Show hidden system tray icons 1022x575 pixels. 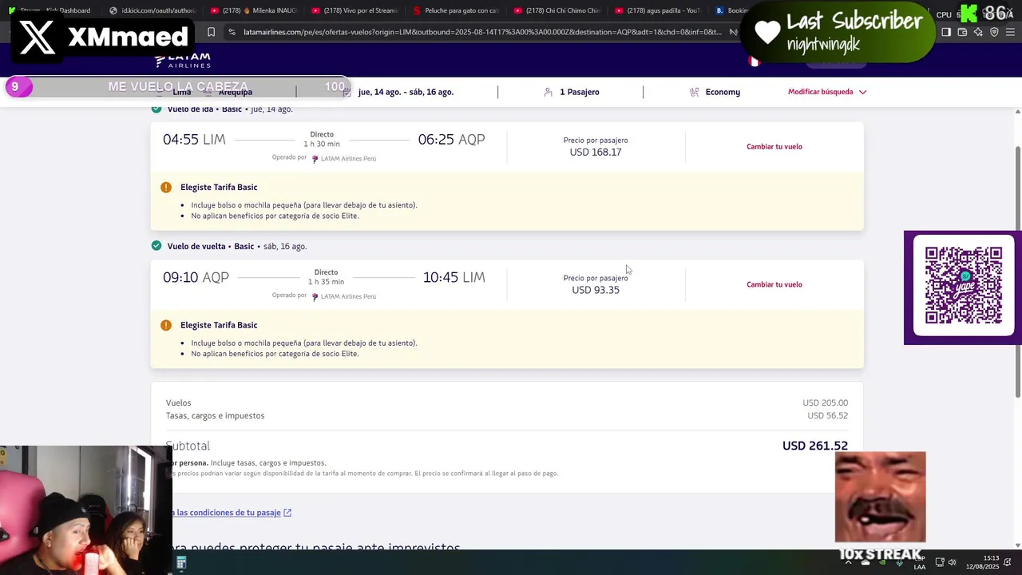(x=848, y=562)
